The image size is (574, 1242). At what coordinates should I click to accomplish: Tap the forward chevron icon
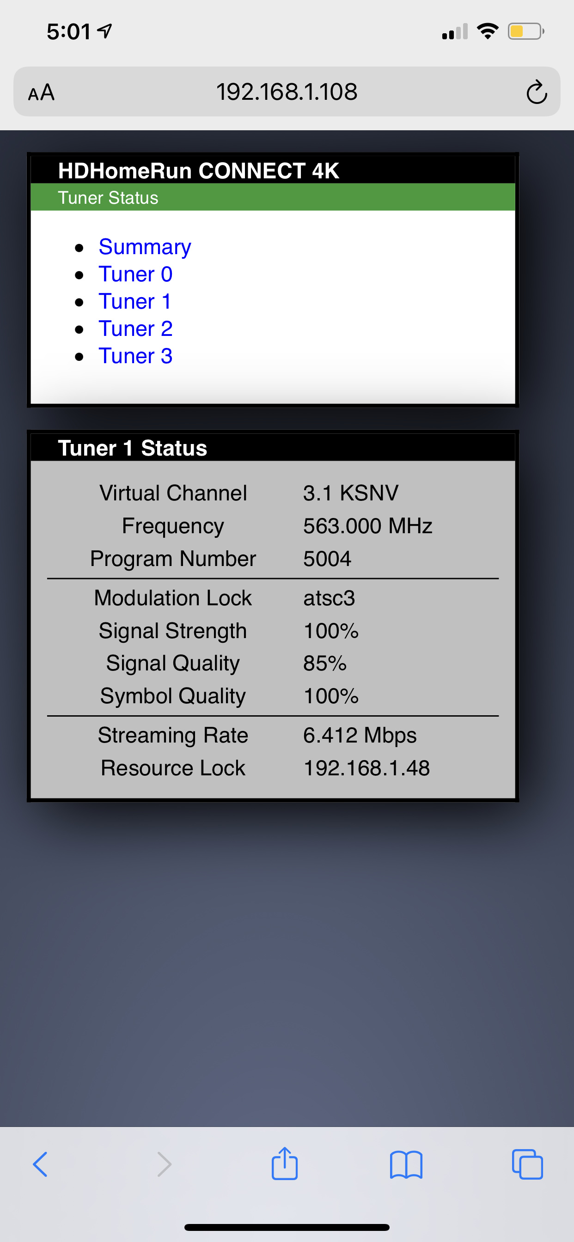point(164,1164)
